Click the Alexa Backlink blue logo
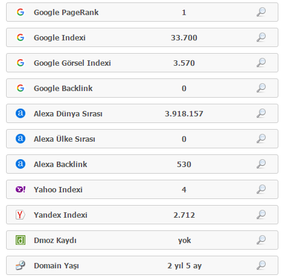 click(21, 164)
